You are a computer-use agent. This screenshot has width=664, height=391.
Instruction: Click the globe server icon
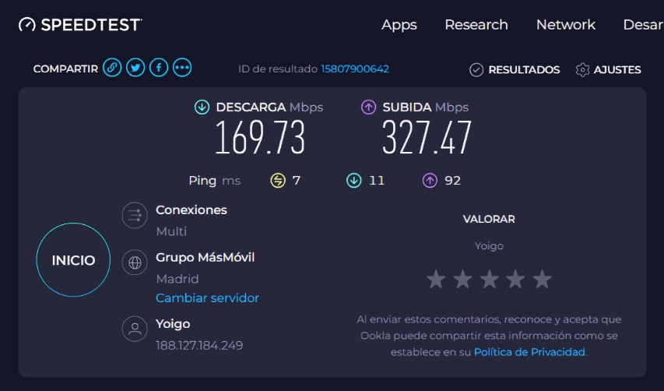tap(135, 262)
